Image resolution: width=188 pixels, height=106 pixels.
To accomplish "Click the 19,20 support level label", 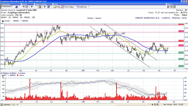I will point(181,66).
